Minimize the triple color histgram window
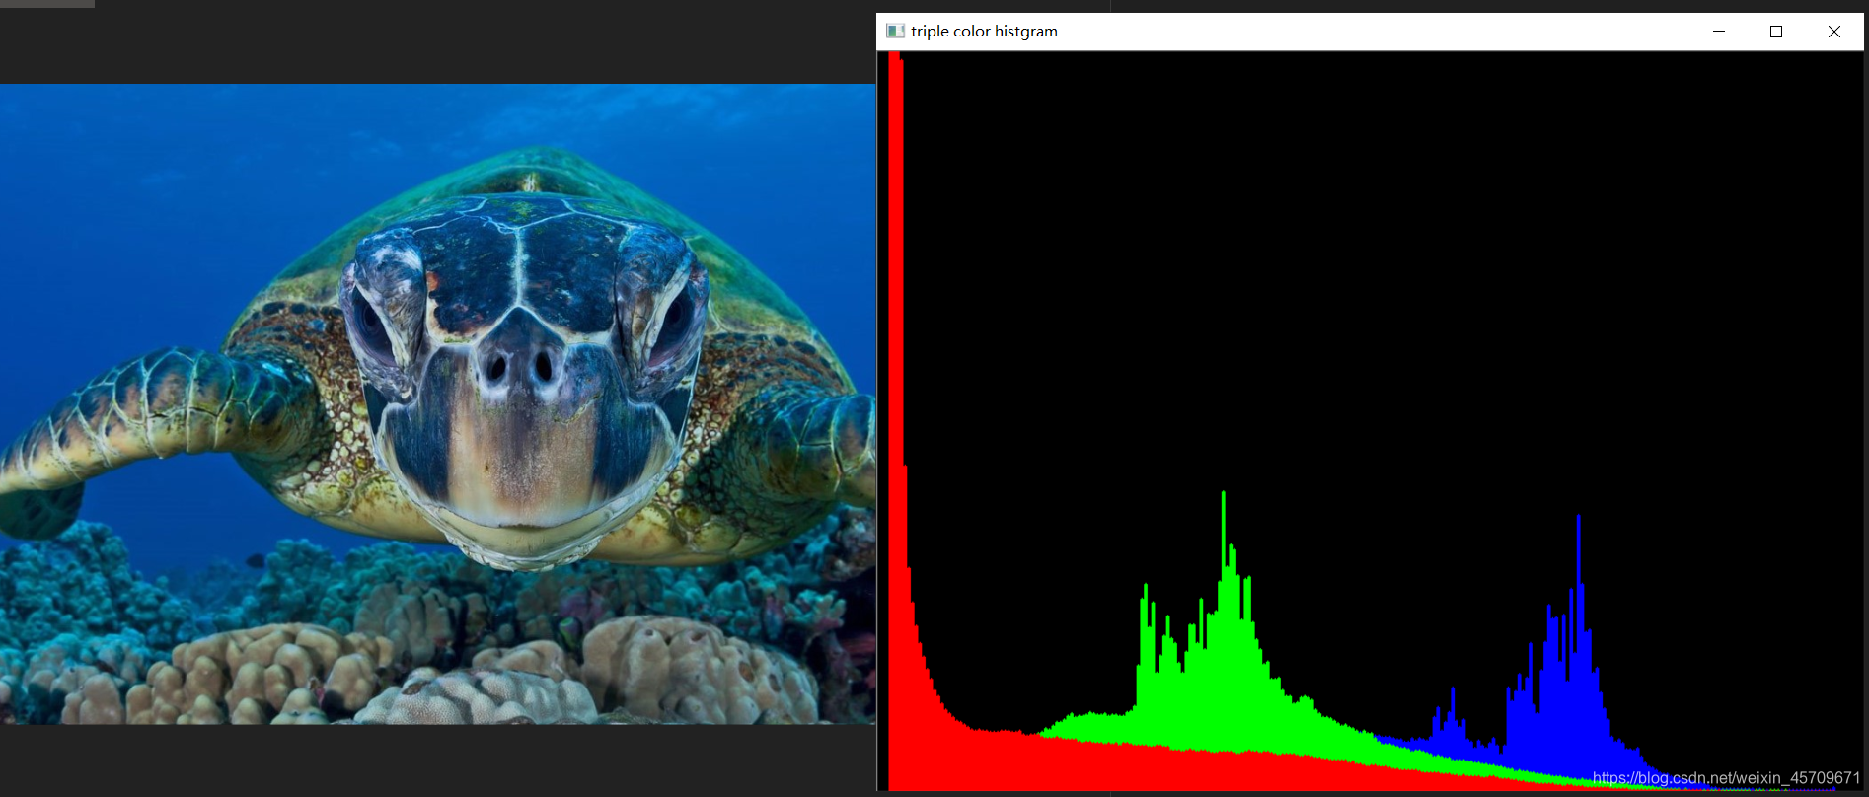This screenshot has height=797, width=1869. [x=1719, y=32]
